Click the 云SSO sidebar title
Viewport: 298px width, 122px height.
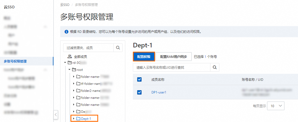(9, 7)
